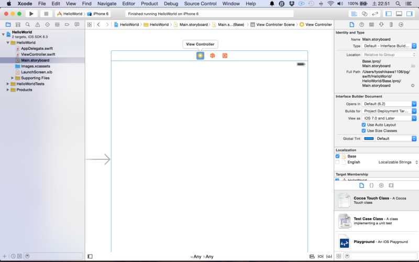The height and width of the screenshot is (262, 419).
Task: Expand the Products group
Action: (x=8, y=90)
